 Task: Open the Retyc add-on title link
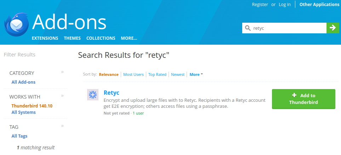pyautogui.click(x=111, y=93)
